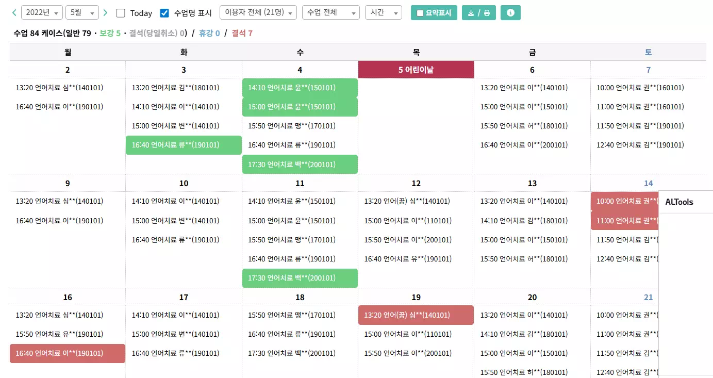Viewport: 713px width, 378px height.
Task: Open the download icon in the export button
Action: pyautogui.click(x=472, y=12)
